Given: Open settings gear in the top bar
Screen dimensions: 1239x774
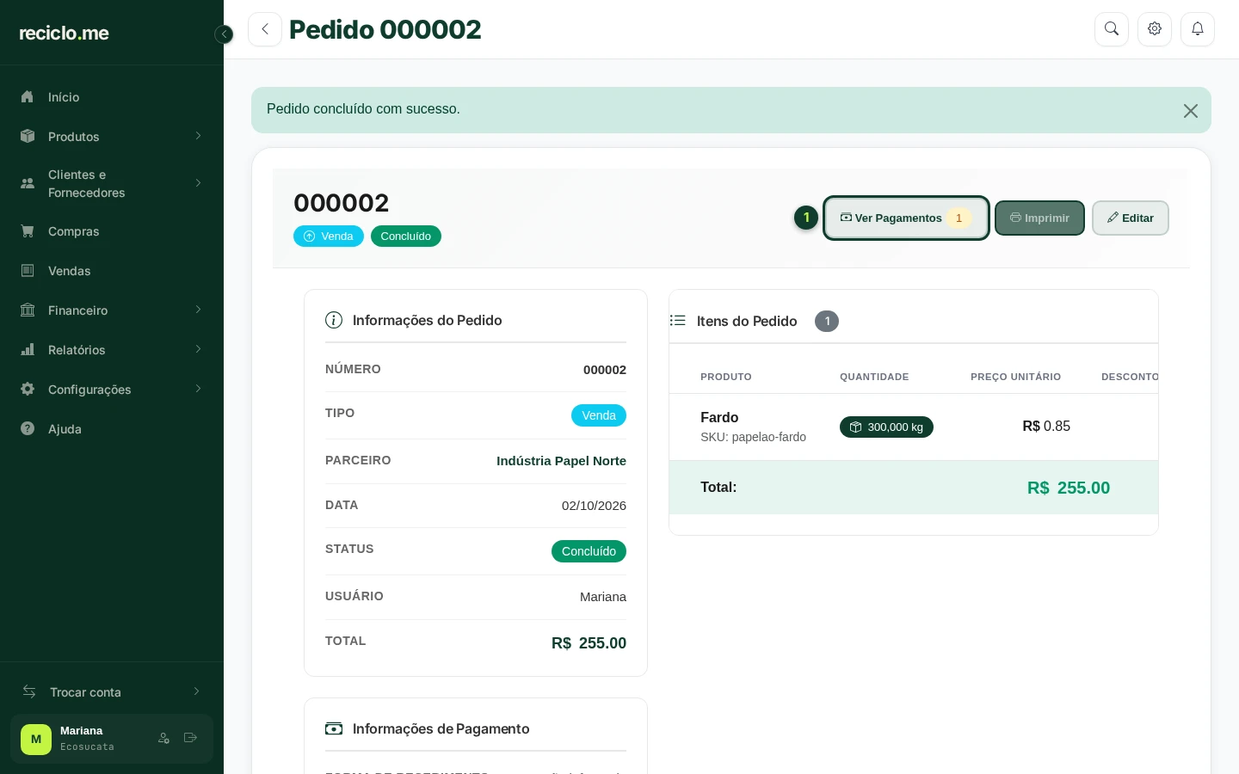Looking at the screenshot, I should coord(1155,29).
